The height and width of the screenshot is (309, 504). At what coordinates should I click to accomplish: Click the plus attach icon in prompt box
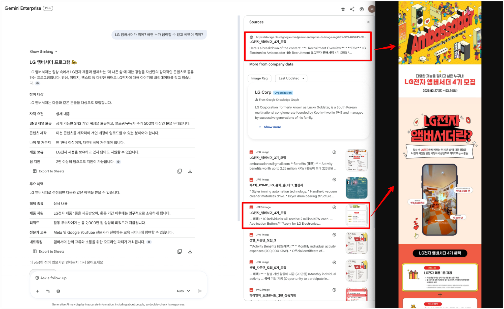point(37,291)
